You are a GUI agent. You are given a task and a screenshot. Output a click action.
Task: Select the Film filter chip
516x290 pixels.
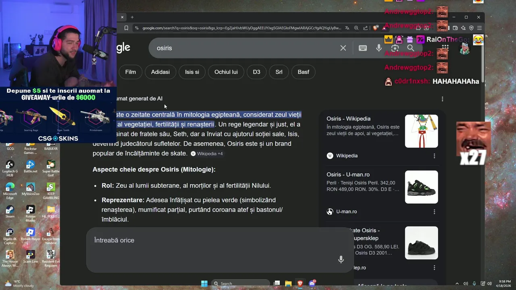coord(130,72)
